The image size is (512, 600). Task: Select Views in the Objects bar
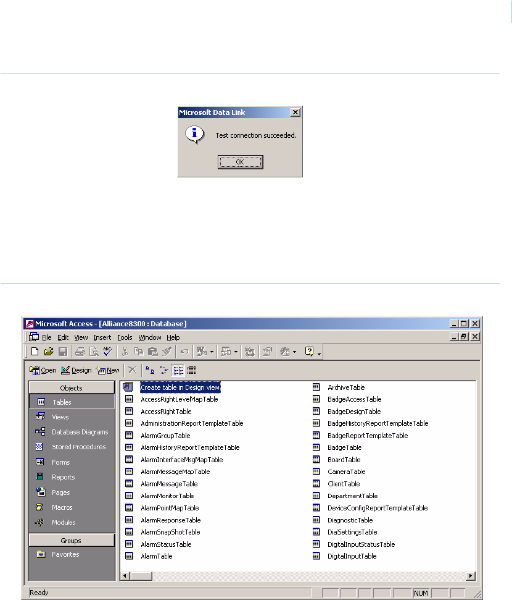click(60, 416)
